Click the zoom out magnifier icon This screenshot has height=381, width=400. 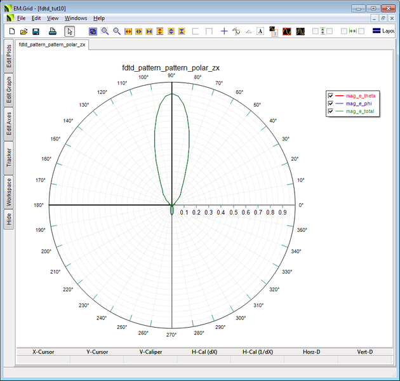tap(116, 31)
